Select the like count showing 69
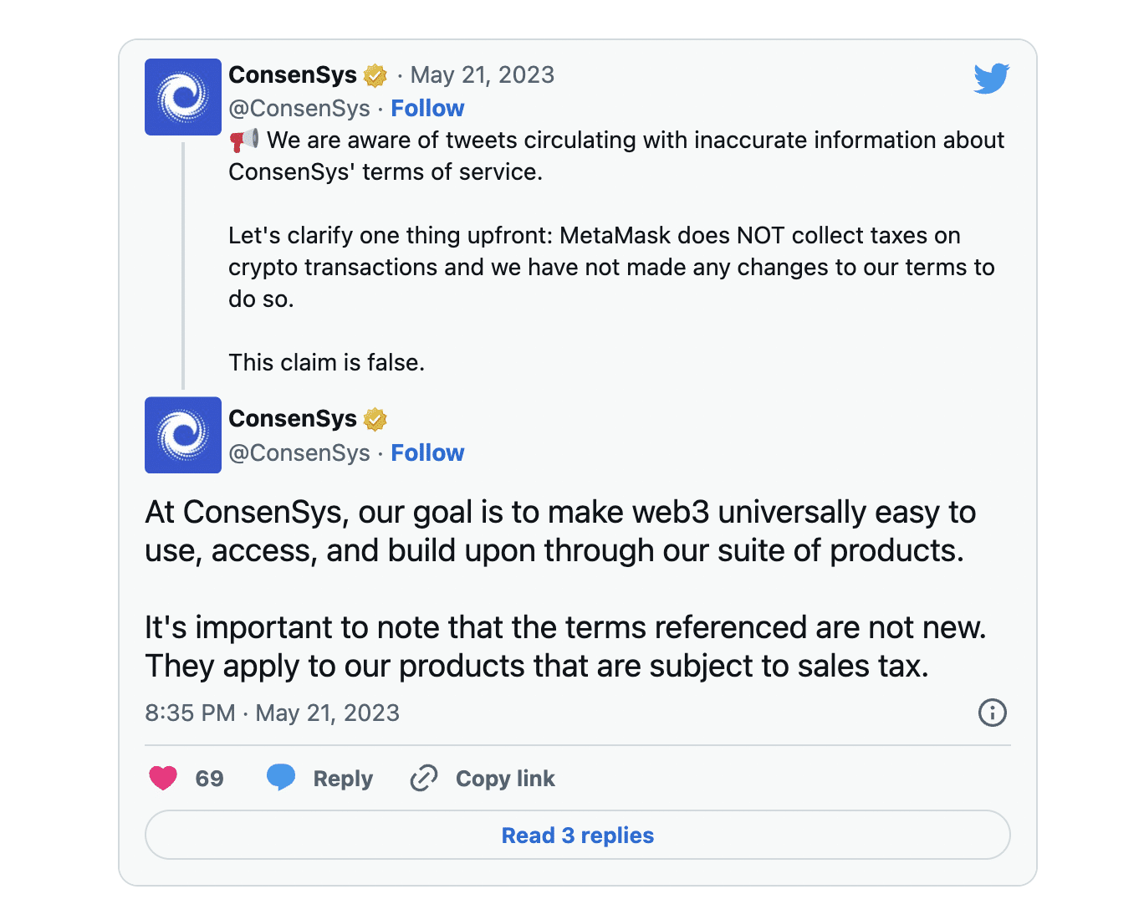The height and width of the screenshot is (920, 1144). point(208,778)
